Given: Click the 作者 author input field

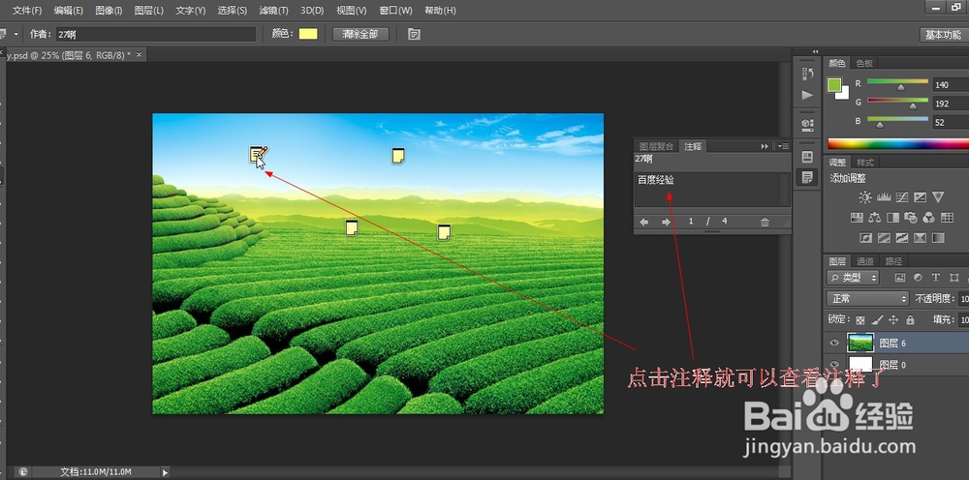Looking at the screenshot, I should 155,35.
